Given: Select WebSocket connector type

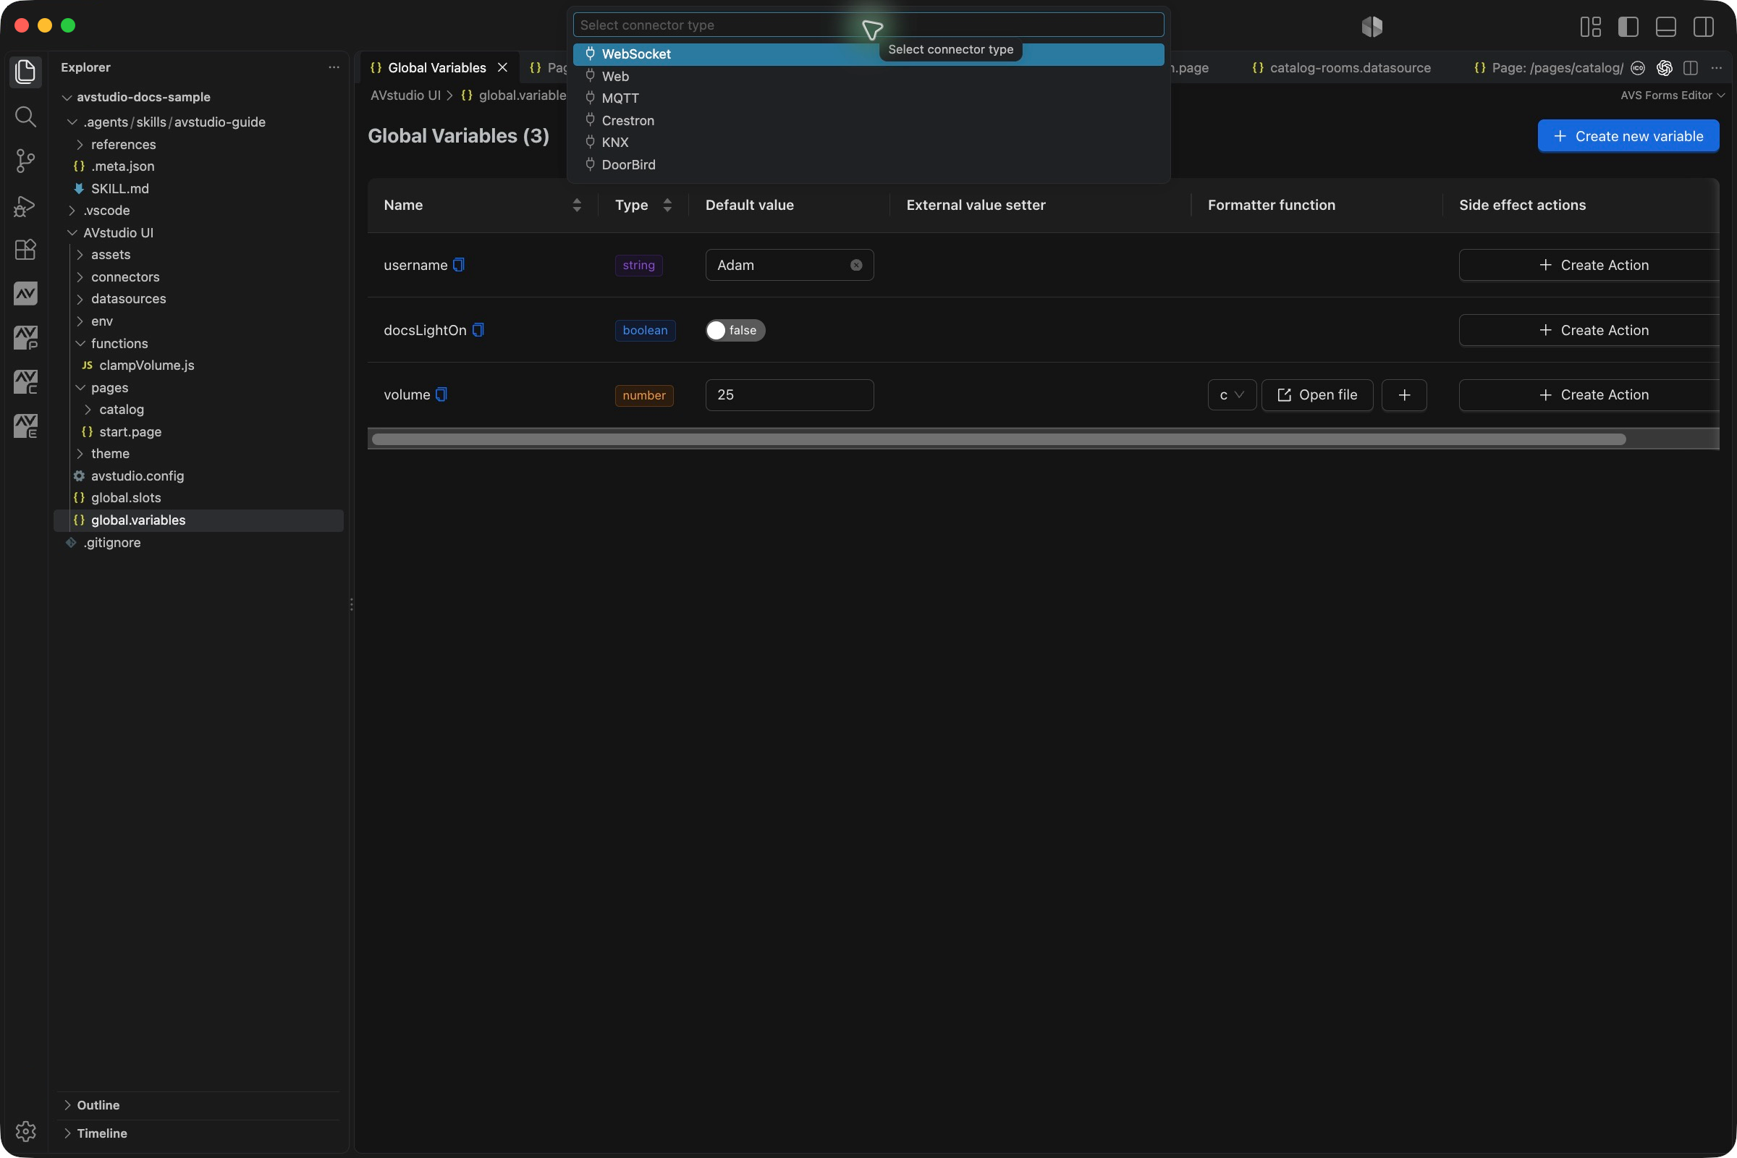Looking at the screenshot, I should point(868,54).
